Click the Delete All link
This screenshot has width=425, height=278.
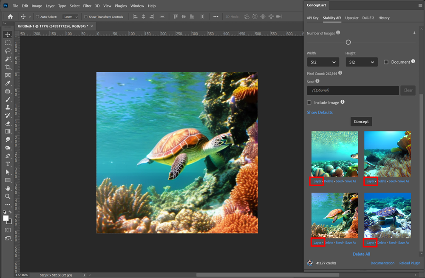(x=361, y=254)
